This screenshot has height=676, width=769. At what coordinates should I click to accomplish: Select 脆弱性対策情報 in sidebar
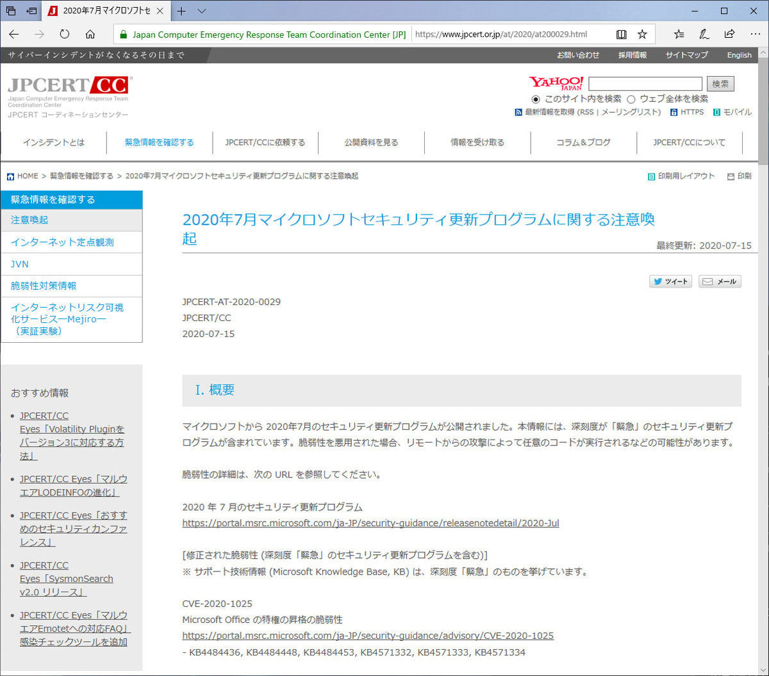pos(72,286)
